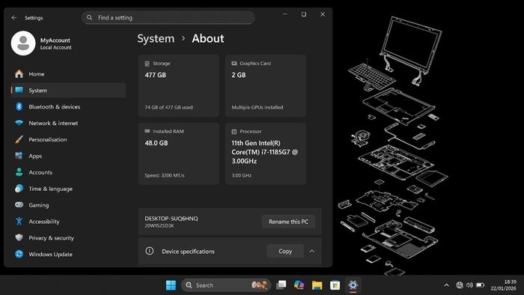Open Personalisation settings
The image size is (524, 295).
pos(68,139)
